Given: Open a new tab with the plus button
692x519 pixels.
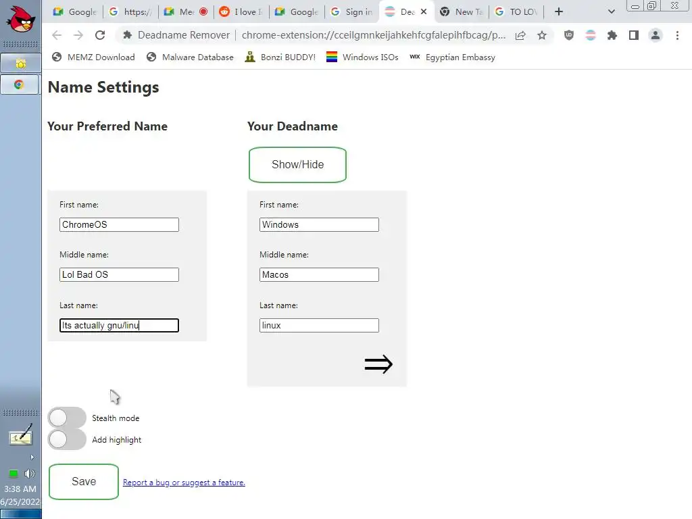Looking at the screenshot, I should 559,12.
